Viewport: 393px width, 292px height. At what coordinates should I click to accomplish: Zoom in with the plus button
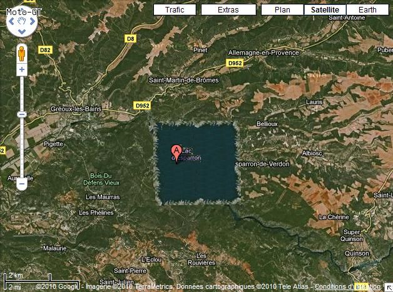(x=22, y=69)
